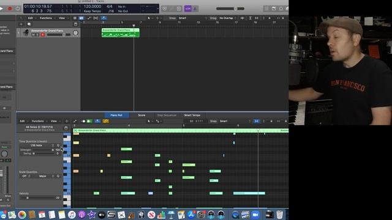The width and height of the screenshot is (392, 220).
Task: Toggle the green MIDI In button
Action: 89,121
